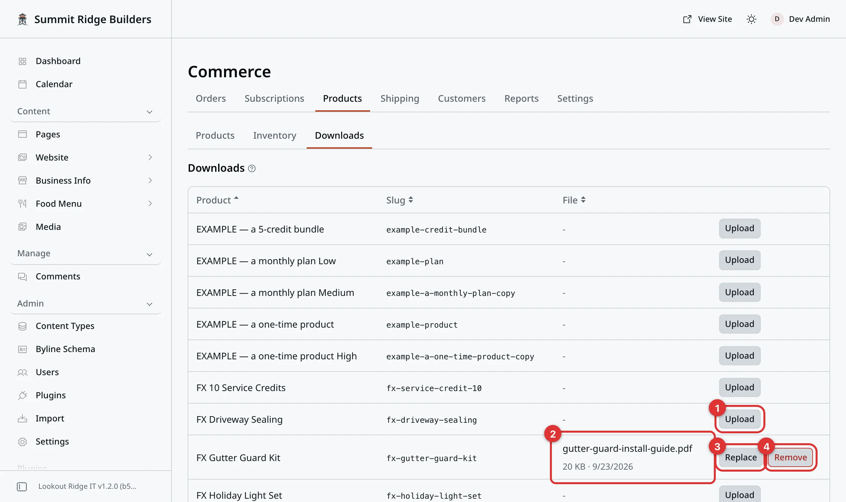Screen dimensions: 846x502
Task: Open the Users icon in sidebar
Action: 22,372
